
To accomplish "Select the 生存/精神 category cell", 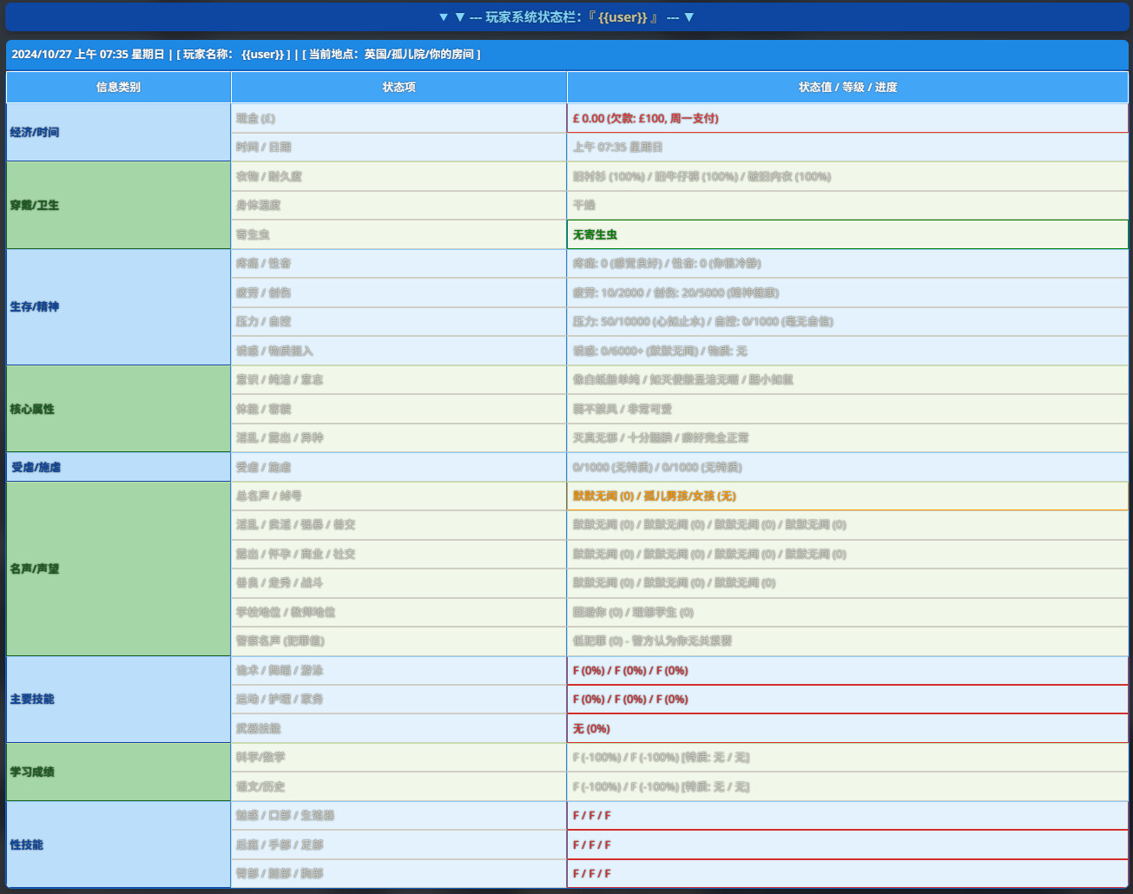I will click(118, 307).
